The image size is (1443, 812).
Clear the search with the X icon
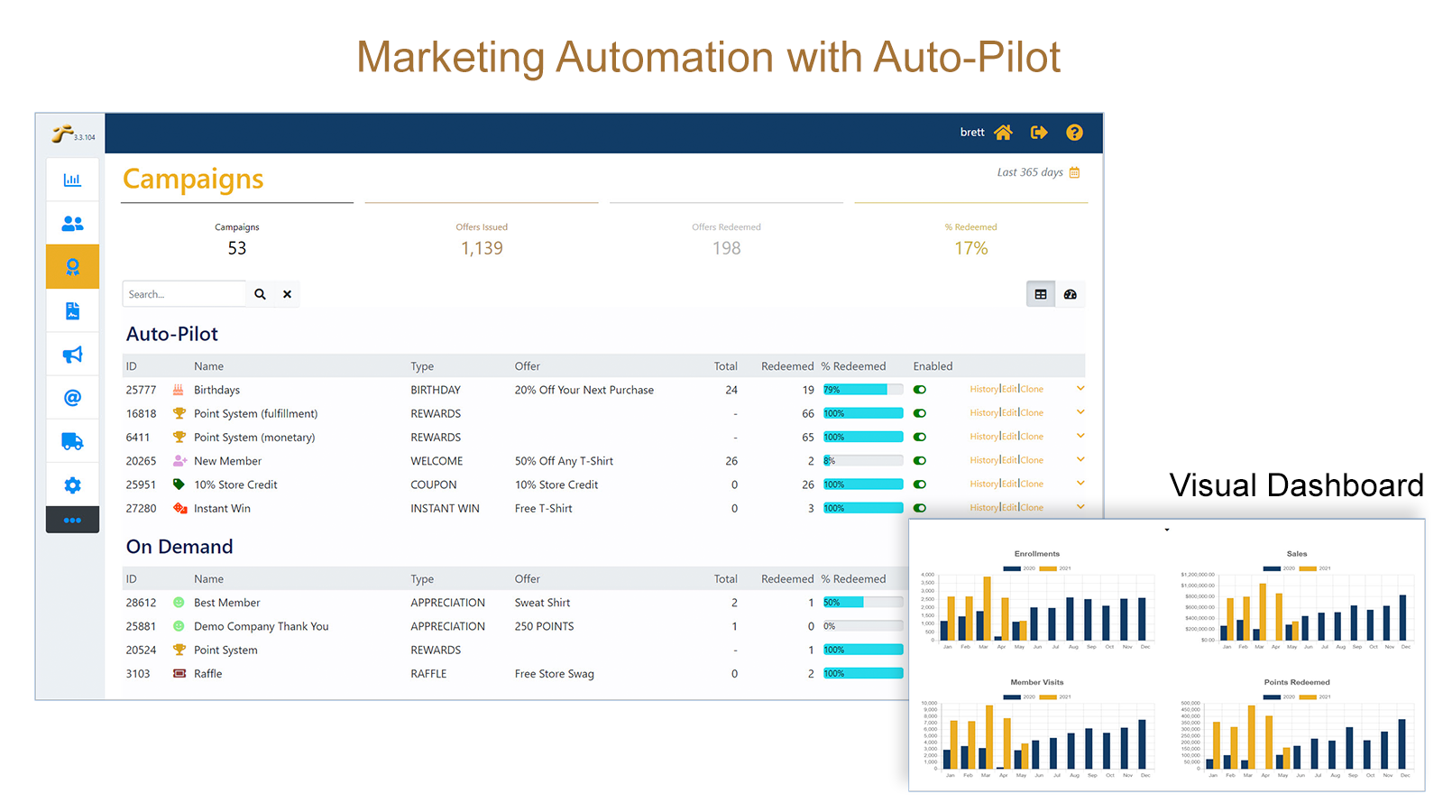pyautogui.click(x=287, y=294)
